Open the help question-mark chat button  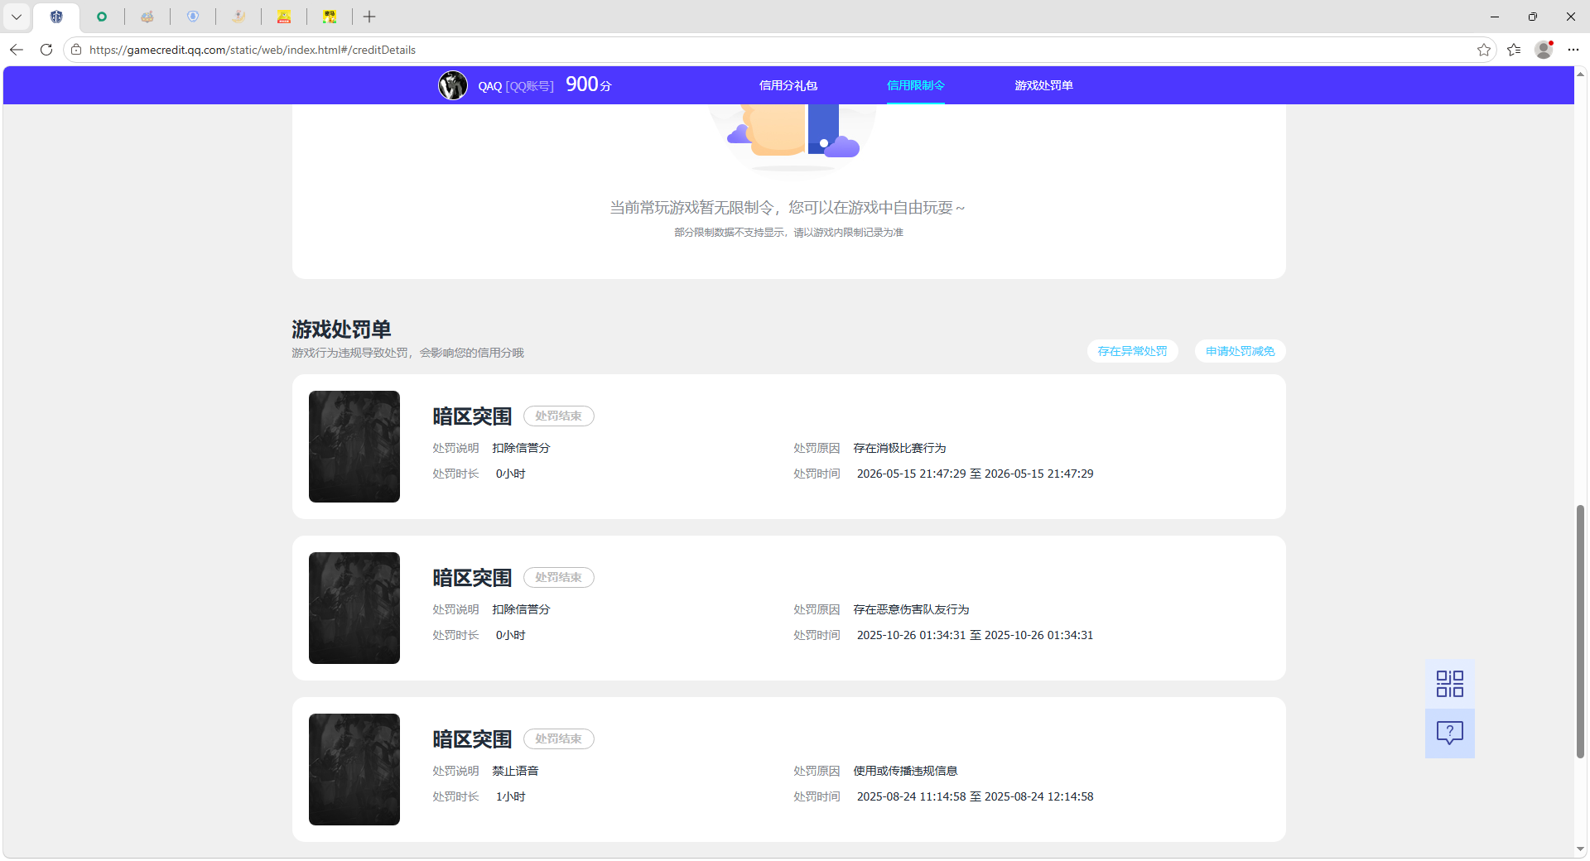[1449, 733]
